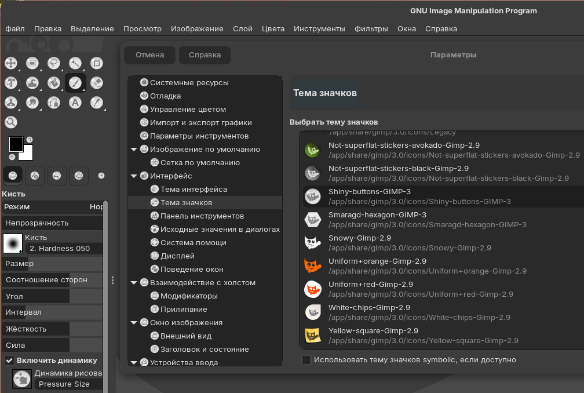Click the Отмена button

[x=149, y=55]
